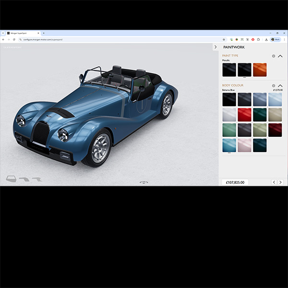Click the round multicolour extension icon
288x288 pixels.
pyautogui.click(x=237, y=39)
